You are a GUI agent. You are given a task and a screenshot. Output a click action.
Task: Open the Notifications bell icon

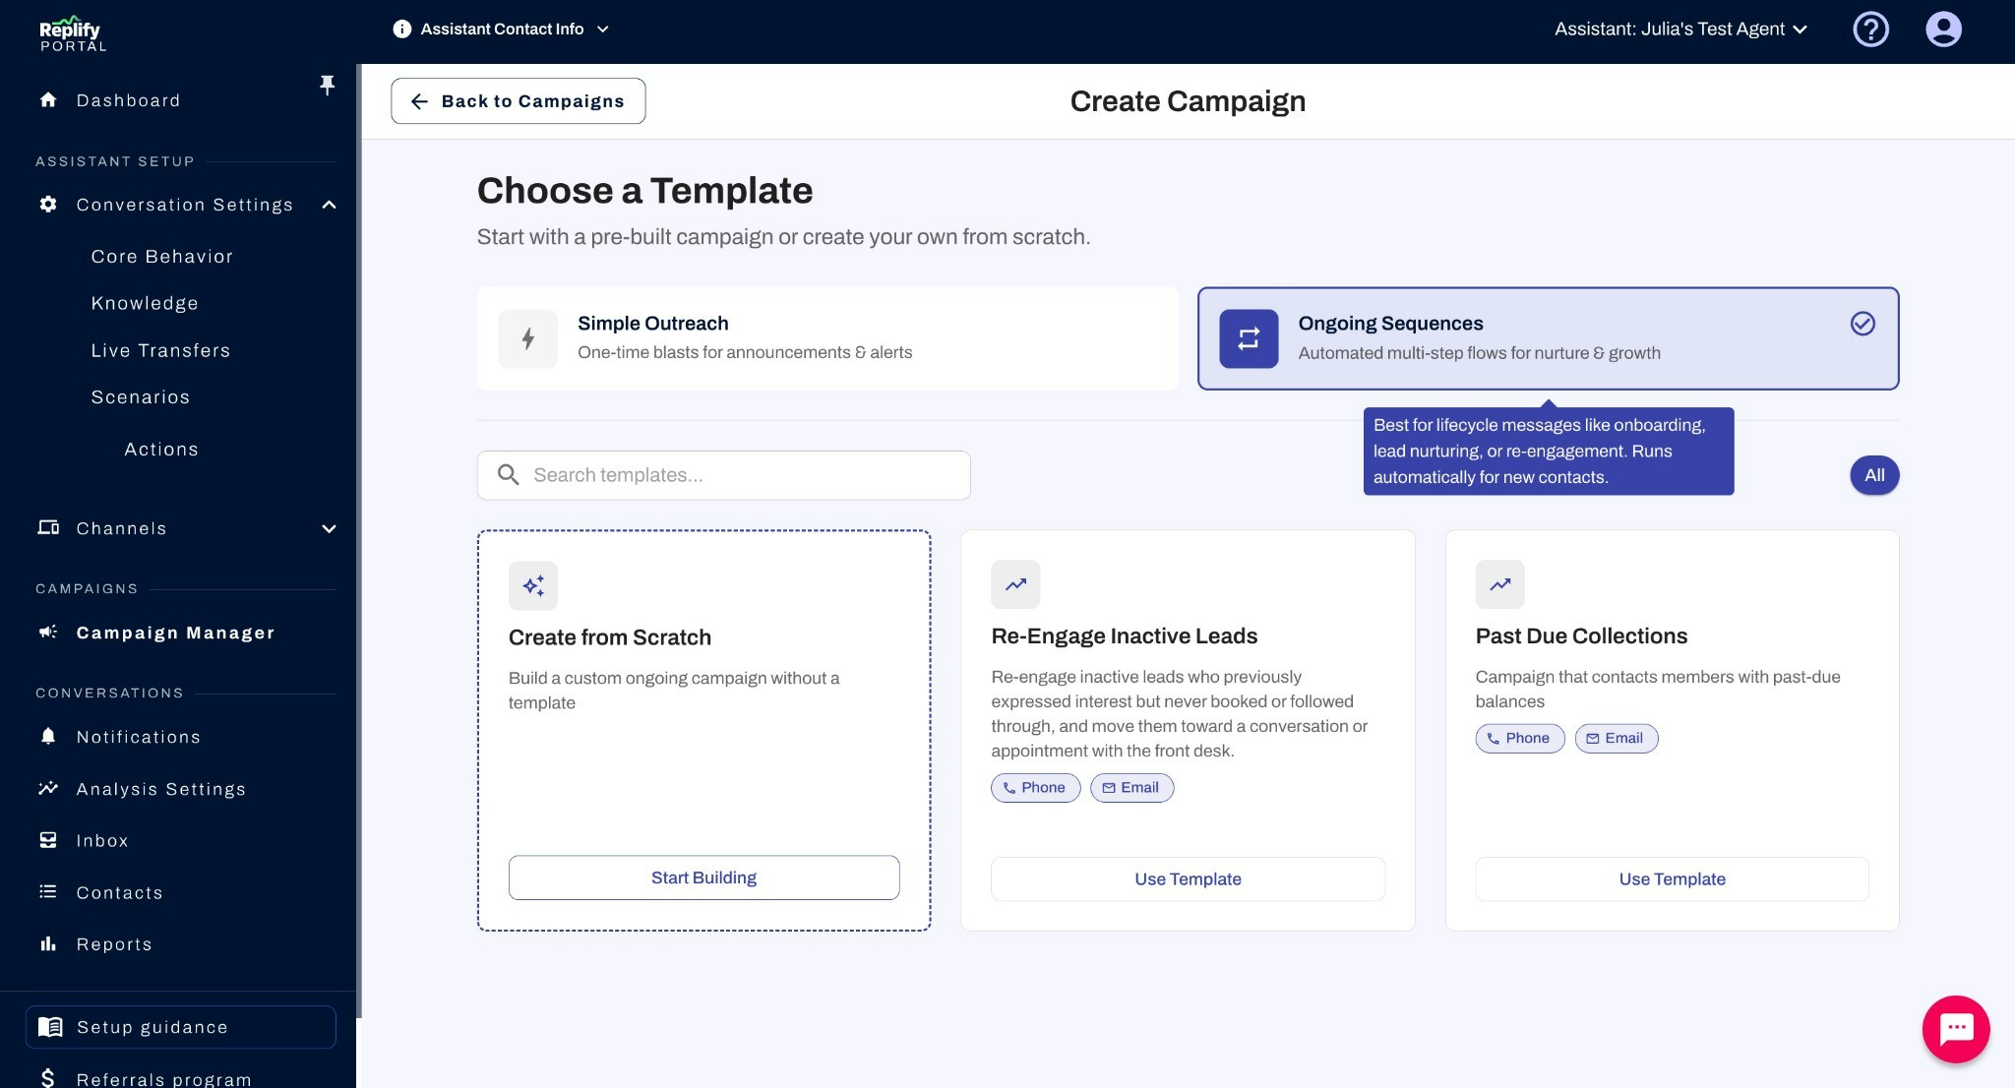tap(47, 737)
